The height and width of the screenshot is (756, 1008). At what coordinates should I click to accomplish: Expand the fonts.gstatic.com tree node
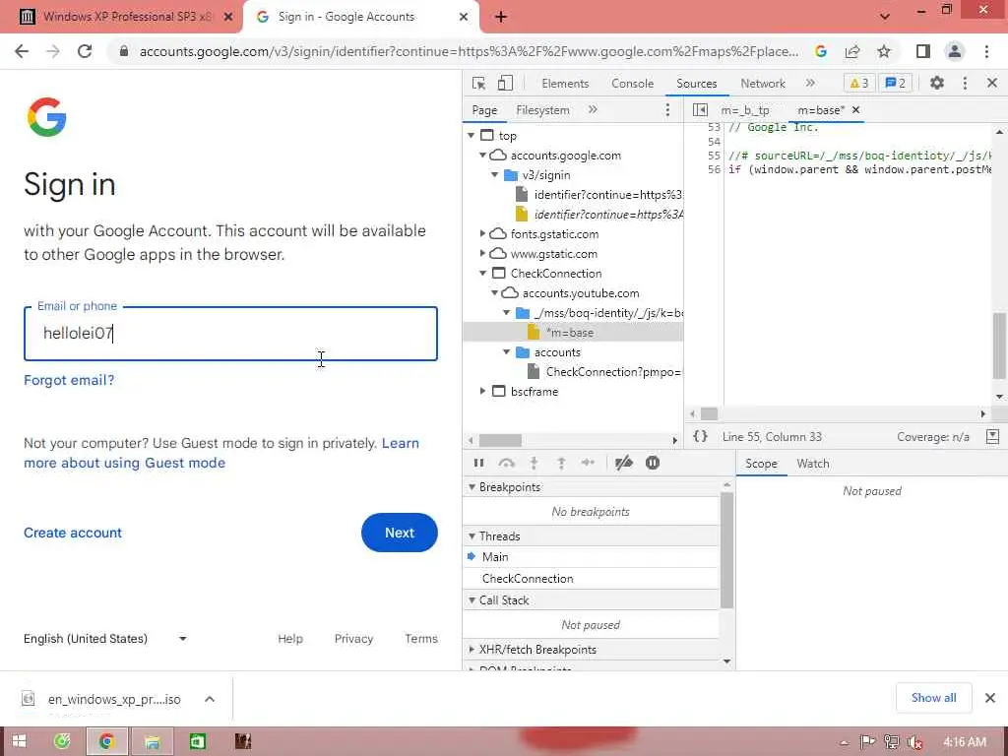[x=482, y=234]
